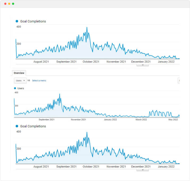This screenshot has height=181, width=190.
Task: Switch to the Overview tab
Action: (x=19, y=73)
